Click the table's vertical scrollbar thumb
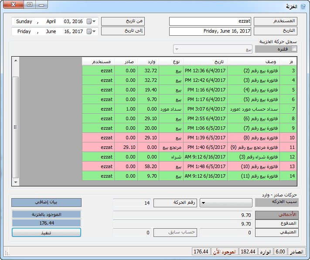This screenshot has width=310, height=260. (x=16, y=127)
